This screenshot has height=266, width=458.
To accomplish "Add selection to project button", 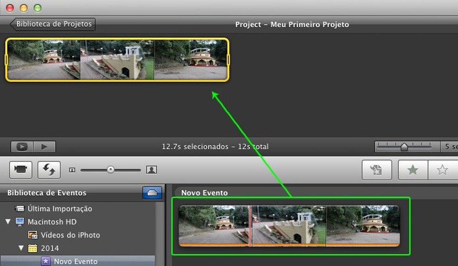I will (377, 170).
